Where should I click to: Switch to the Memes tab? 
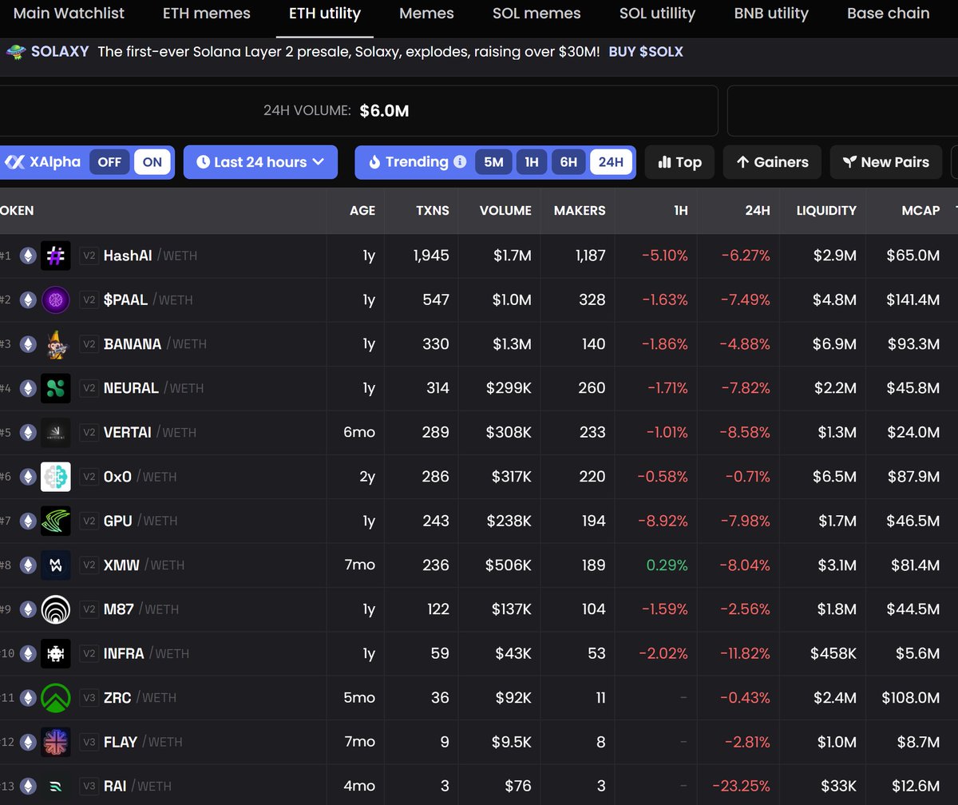426,14
